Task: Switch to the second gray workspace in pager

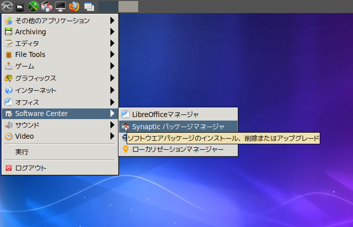Action: (x=128, y=7)
